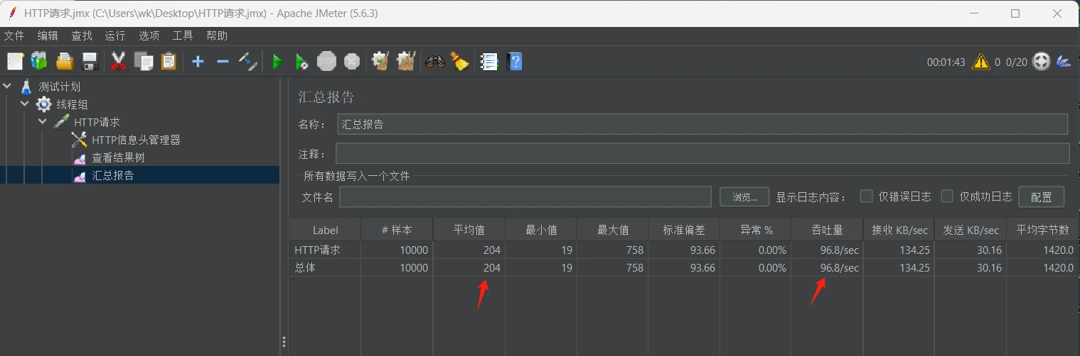This screenshot has width=1080, height=356.
Task: Click the 总体 row label cell
Action: 325,267
